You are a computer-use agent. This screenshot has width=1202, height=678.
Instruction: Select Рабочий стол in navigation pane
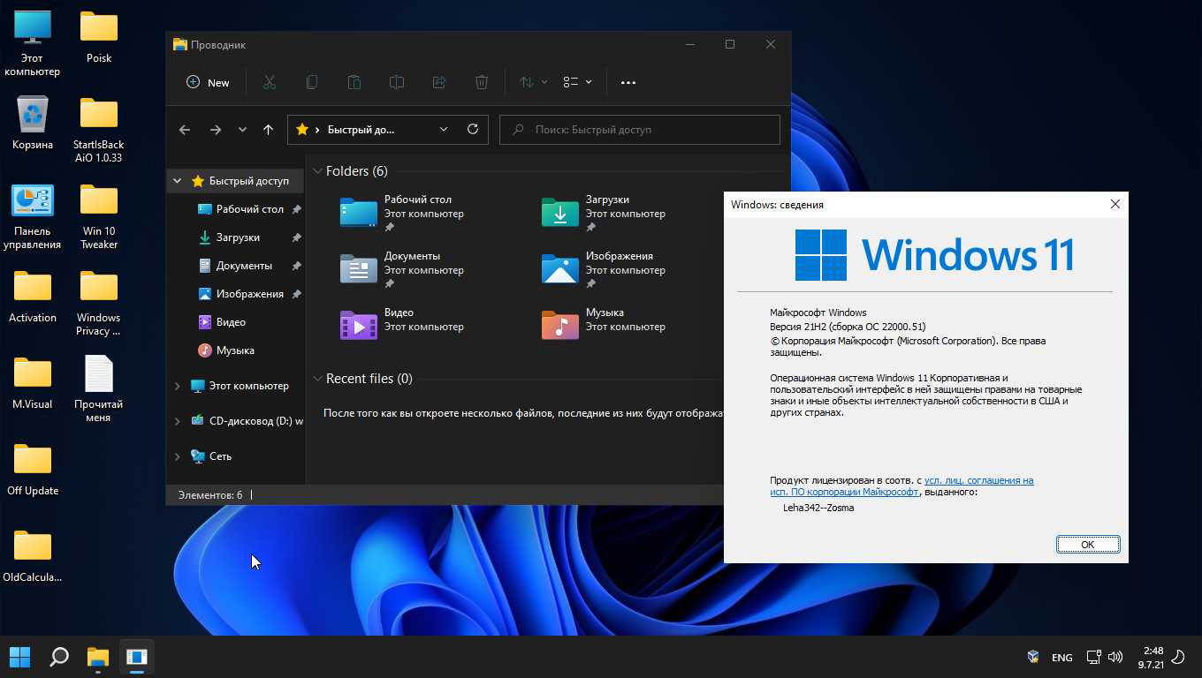(x=249, y=209)
